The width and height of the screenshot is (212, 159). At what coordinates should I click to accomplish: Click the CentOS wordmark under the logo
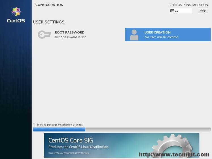[16, 21]
